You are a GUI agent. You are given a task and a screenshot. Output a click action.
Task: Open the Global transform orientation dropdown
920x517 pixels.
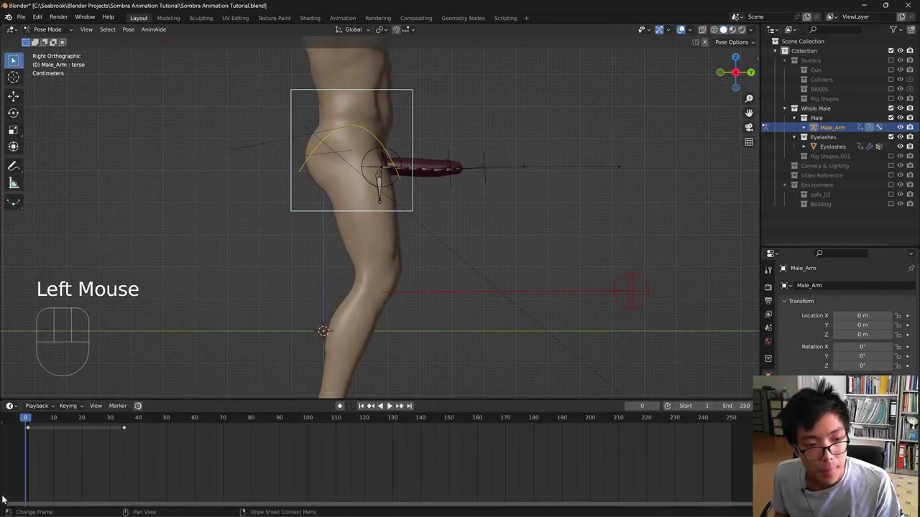pyautogui.click(x=354, y=29)
